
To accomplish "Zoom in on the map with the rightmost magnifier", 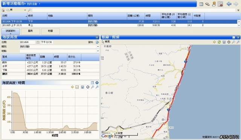I will point(238,42).
